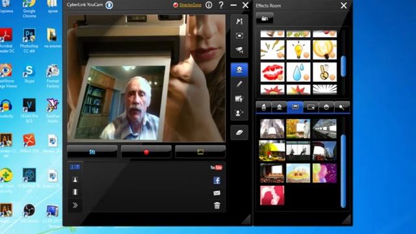Choose the colorful balloons scene thumbnail
This screenshot has height=234, width=416.
(324, 174)
